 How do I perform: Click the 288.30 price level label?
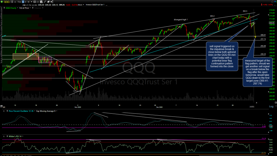[263, 54]
